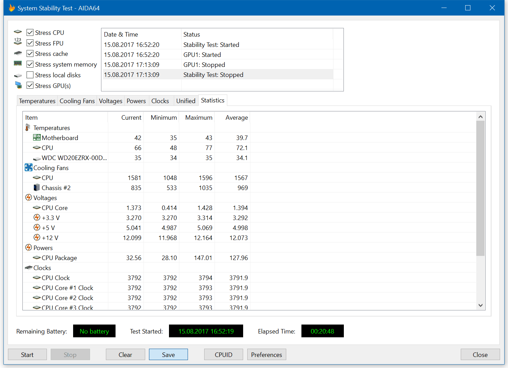The image size is (508, 368).
Task: Click the 'No battery' indicator
Action: 94,331
